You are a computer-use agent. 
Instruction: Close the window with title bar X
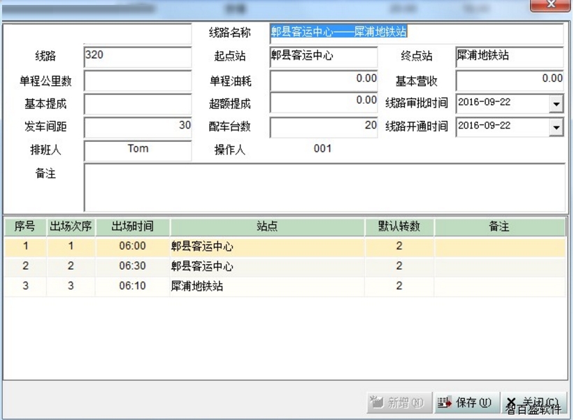tap(550, 5)
